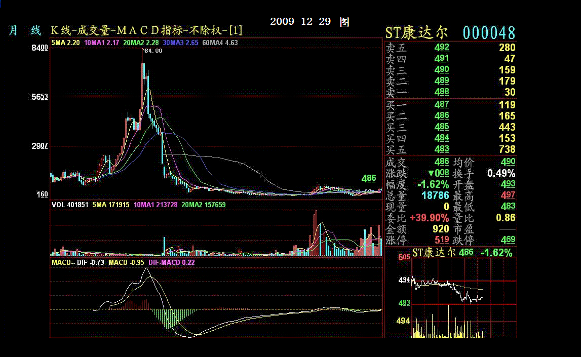Viewport: 581px width, 357px height.
Task: Select the 卖二 quantity 179
Action: (x=507, y=81)
